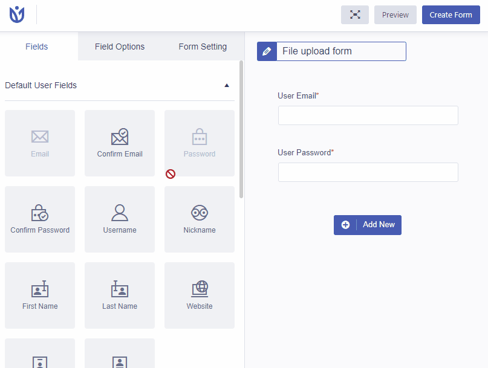Add the Confirm Password field

click(x=40, y=219)
